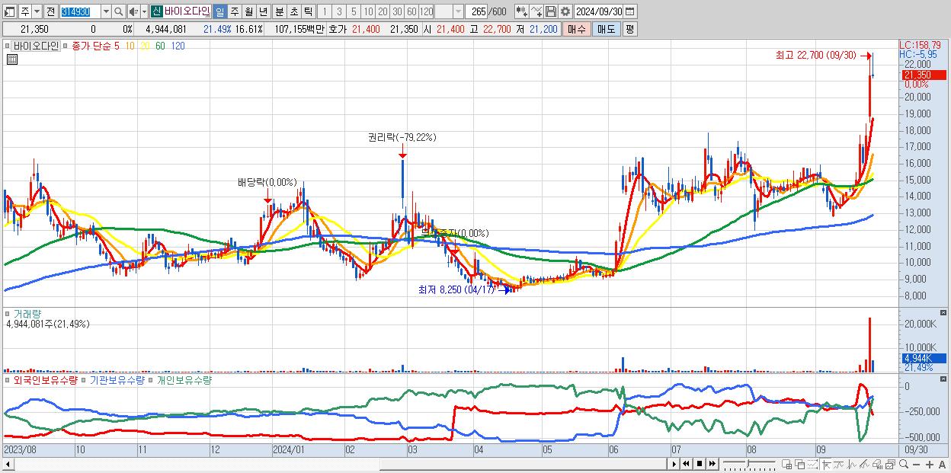Select the 월 monthly period toggle
This screenshot has height=473, width=951.
tap(248, 12)
